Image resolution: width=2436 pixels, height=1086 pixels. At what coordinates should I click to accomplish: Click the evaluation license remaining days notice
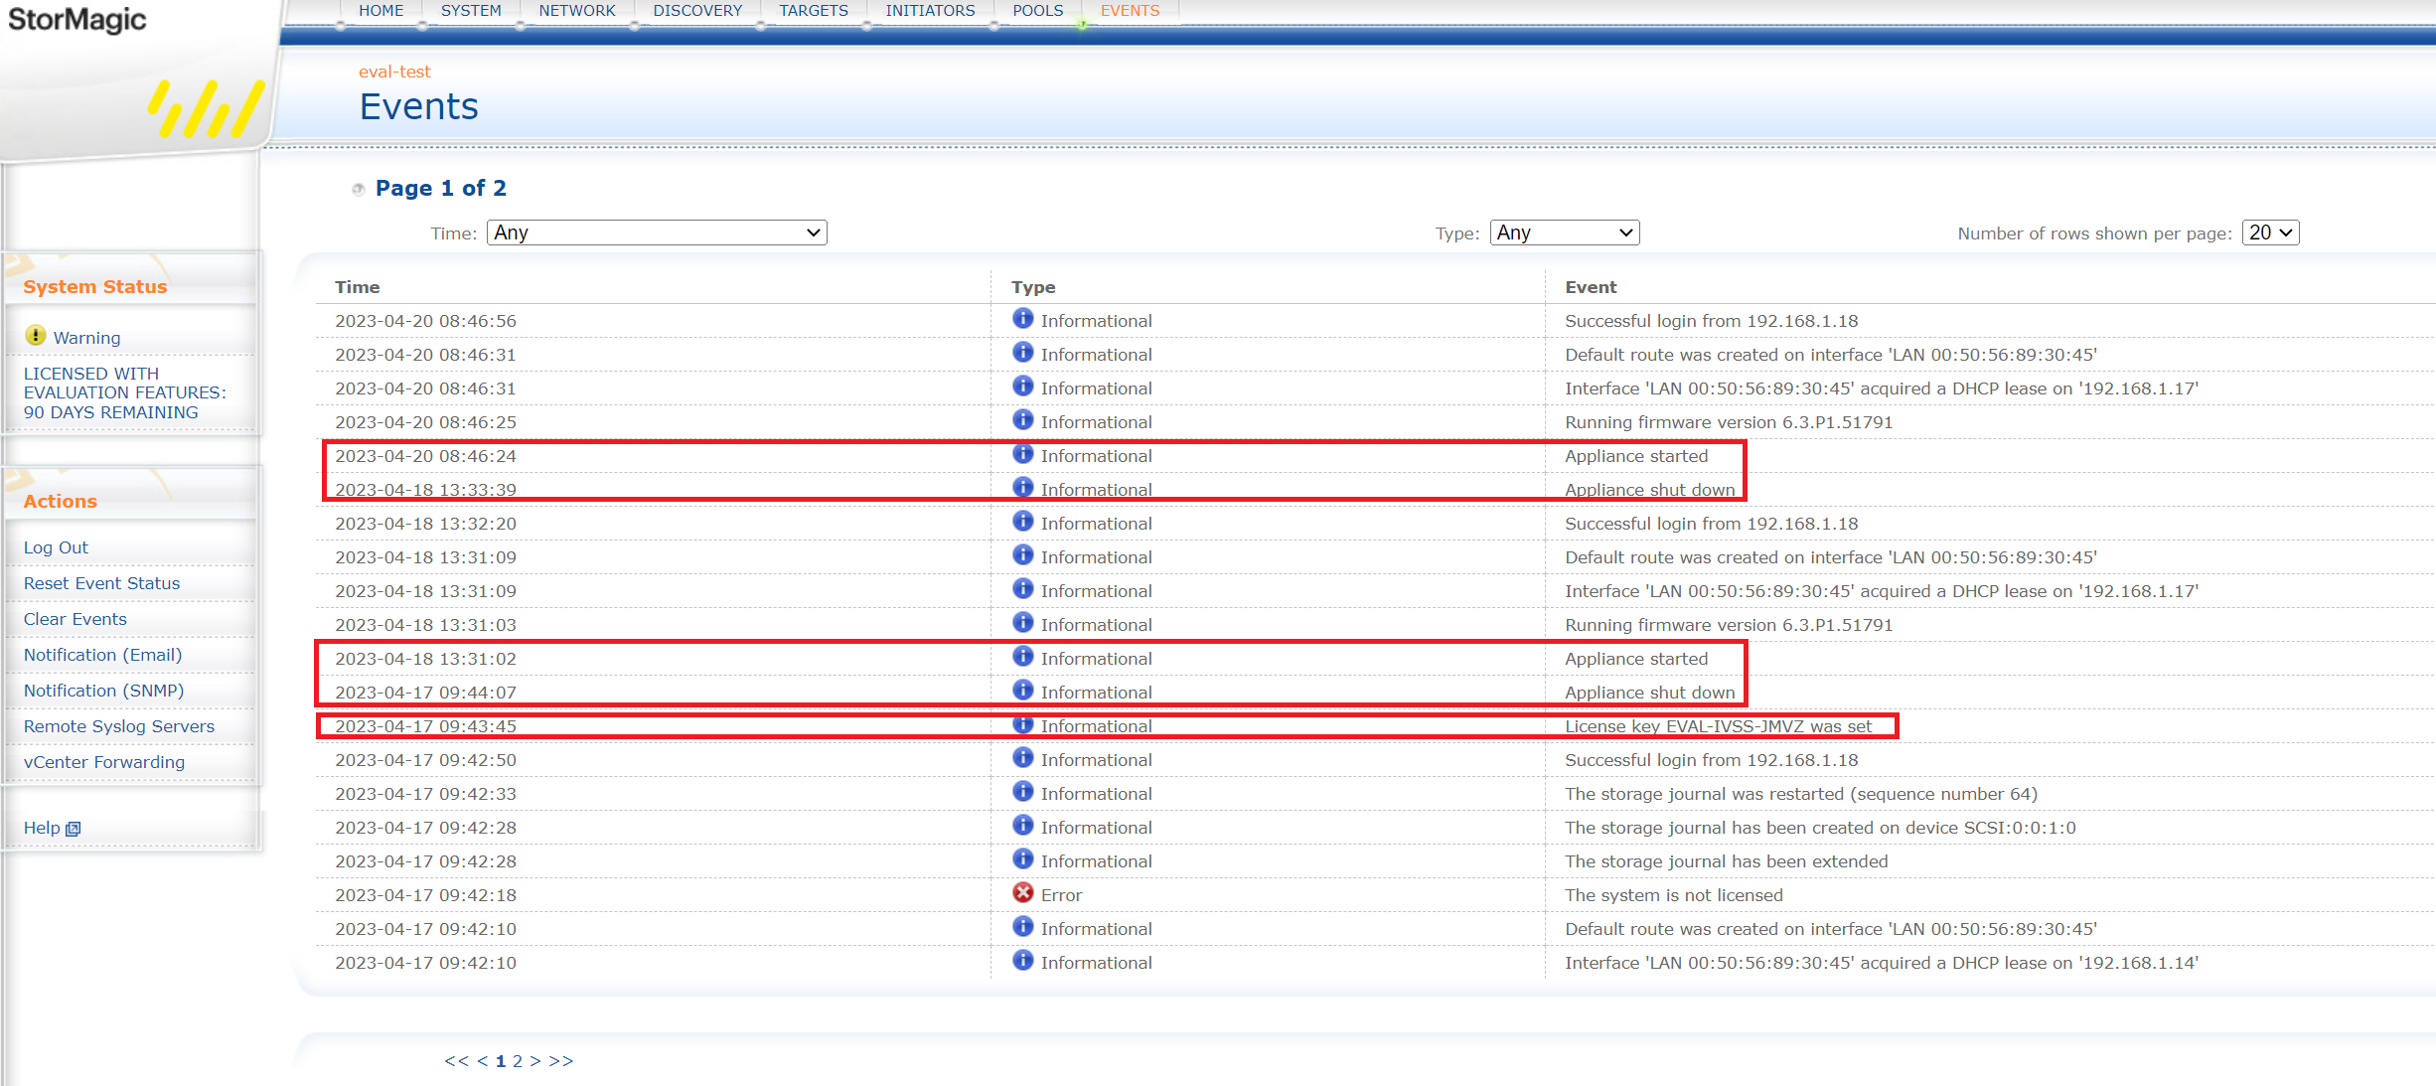125,392
